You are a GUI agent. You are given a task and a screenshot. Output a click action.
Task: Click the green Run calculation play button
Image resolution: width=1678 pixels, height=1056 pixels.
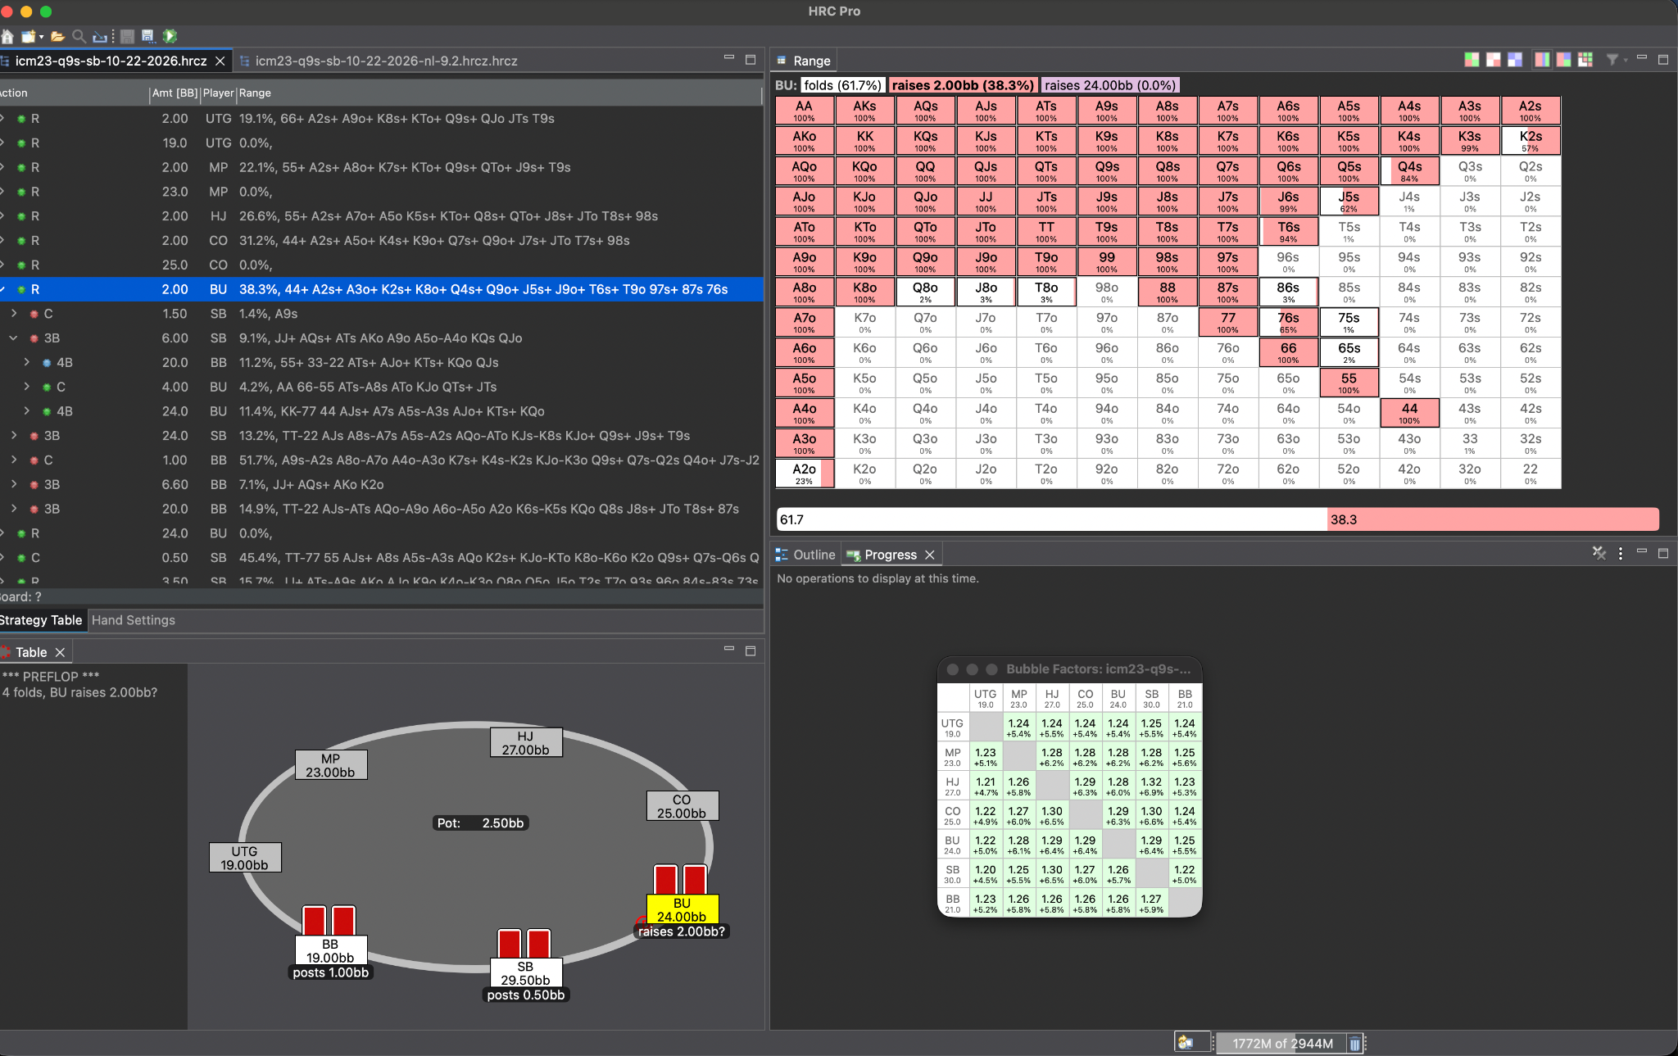170,36
